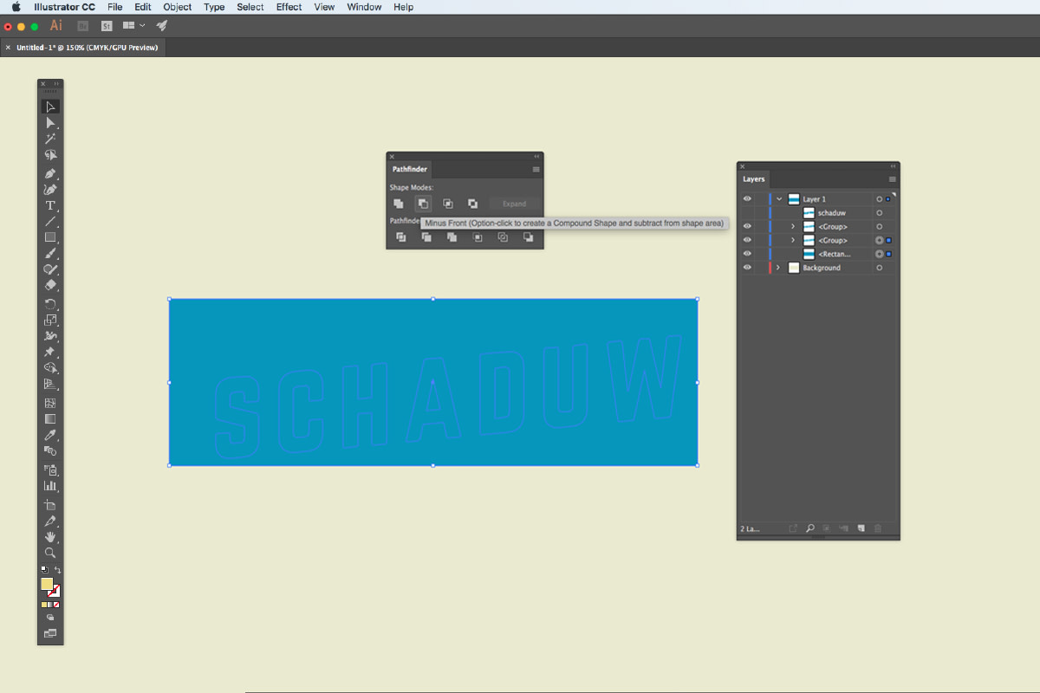The height and width of the screenshot is (693, 1040).
Task: Click the schaduw layer name
Action: click(832, 212)
